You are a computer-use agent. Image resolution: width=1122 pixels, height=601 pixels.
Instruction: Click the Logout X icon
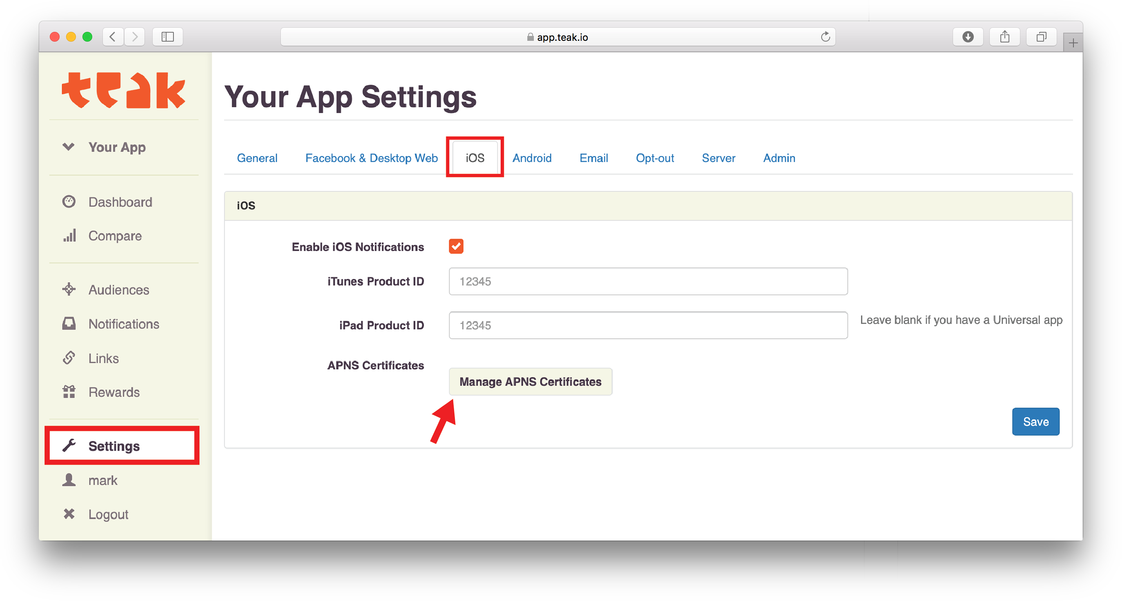click(x=69, y=514)
